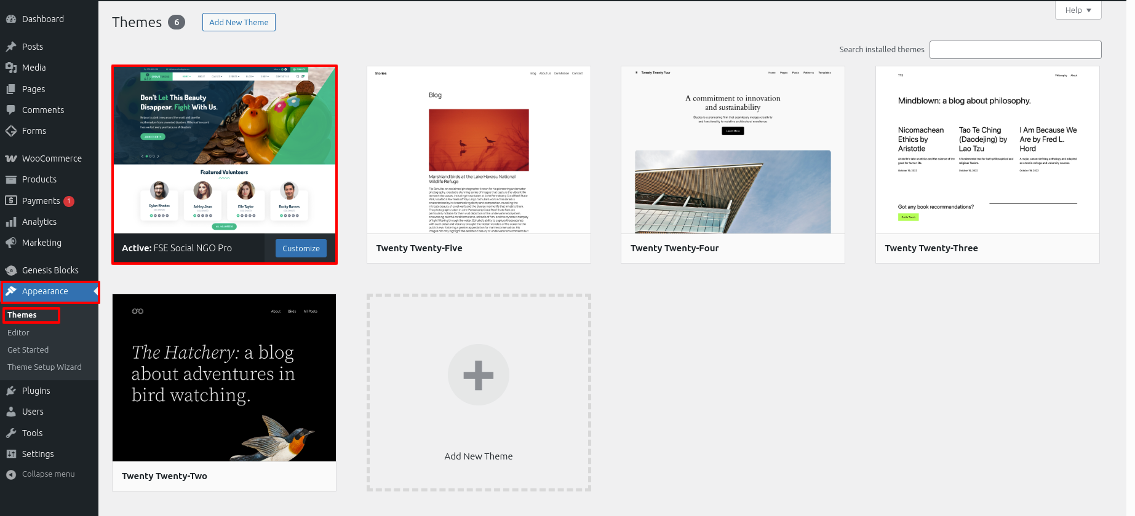Click the Appearance paintbrush icon

click(x=11, y=291)
